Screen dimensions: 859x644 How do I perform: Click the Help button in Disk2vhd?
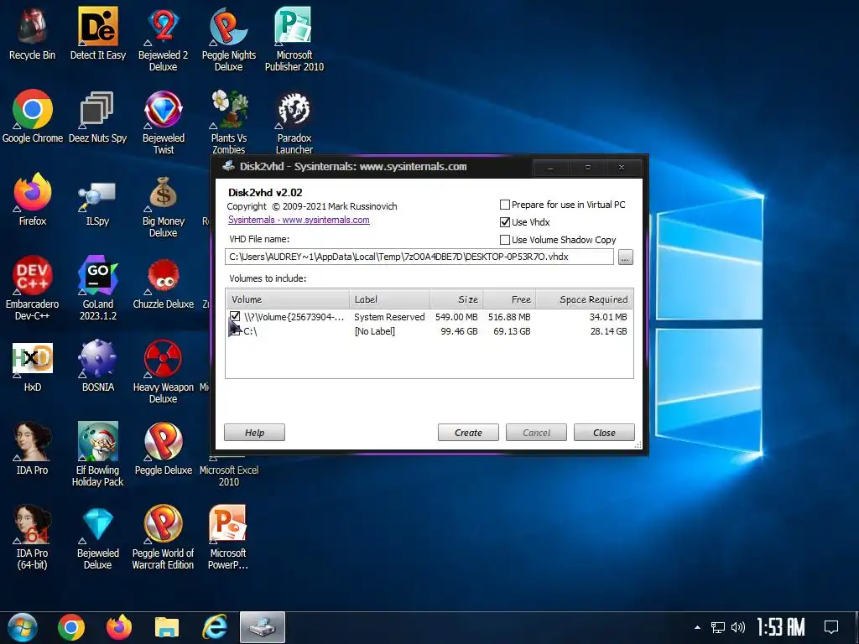tap(254, 433)
